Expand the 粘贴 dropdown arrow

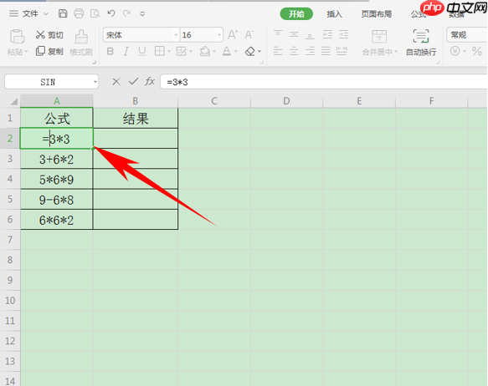coord(26,52)
